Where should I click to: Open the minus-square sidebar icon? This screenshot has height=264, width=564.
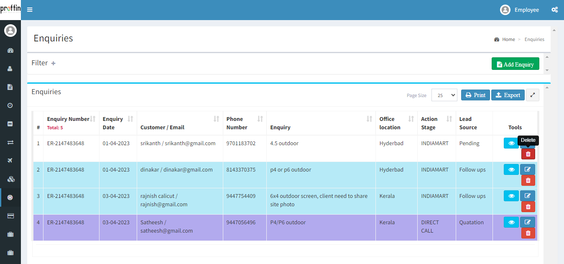[x=10, y=124]
